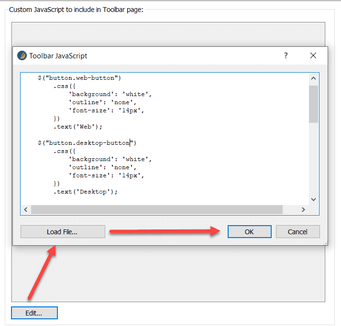This screenshot has height=326, width=341.
Task: Click the horizontal scrollbar right arrow
Action: 303,209
